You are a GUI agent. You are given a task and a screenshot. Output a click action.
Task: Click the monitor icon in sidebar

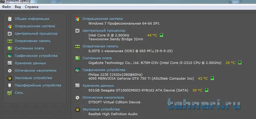(10, 56)
